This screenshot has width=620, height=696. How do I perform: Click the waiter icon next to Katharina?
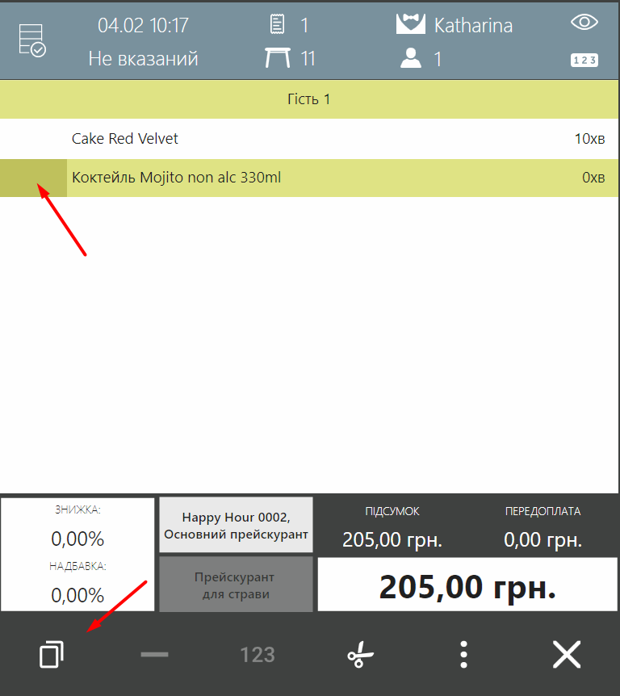[x=410, y=24]
